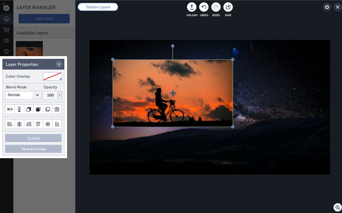
Task: Click the Redo icon
Action: (x=216, y=7)
